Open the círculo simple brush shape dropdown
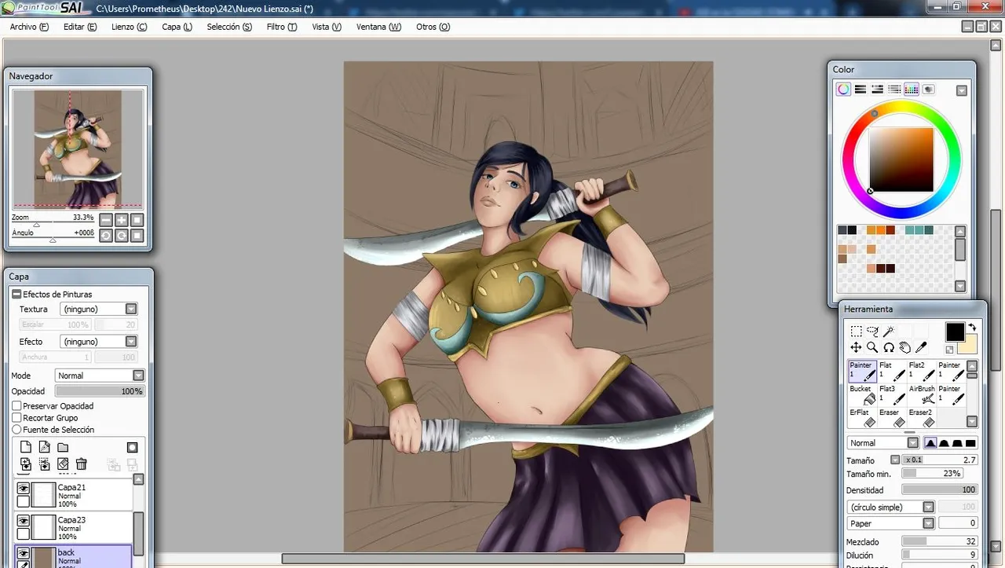This screenshot has height=568, width=1005. click(928, 508)
